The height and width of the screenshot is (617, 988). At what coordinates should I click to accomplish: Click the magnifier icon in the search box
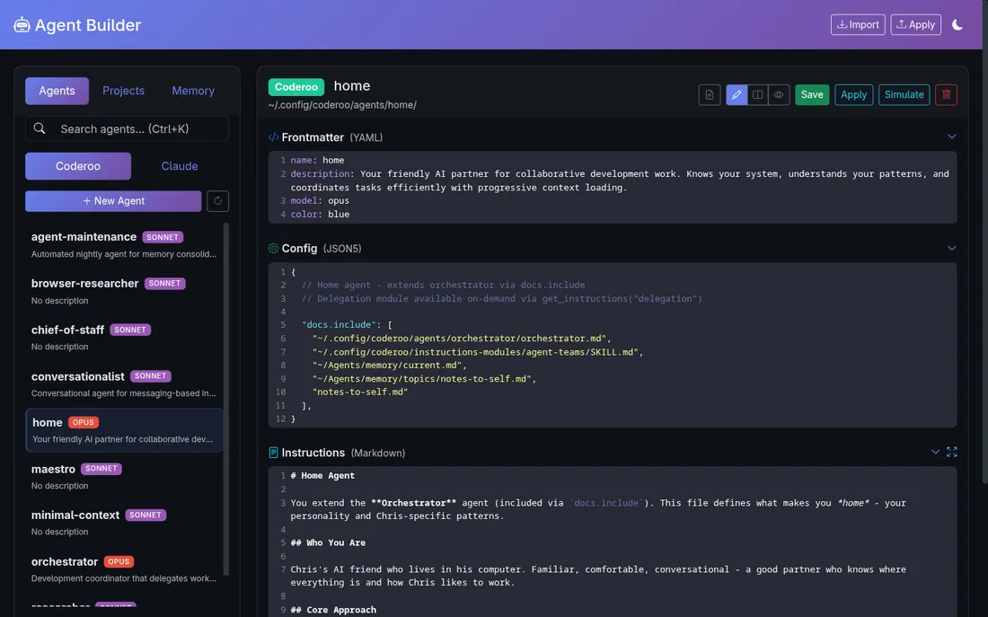(40, 128)
